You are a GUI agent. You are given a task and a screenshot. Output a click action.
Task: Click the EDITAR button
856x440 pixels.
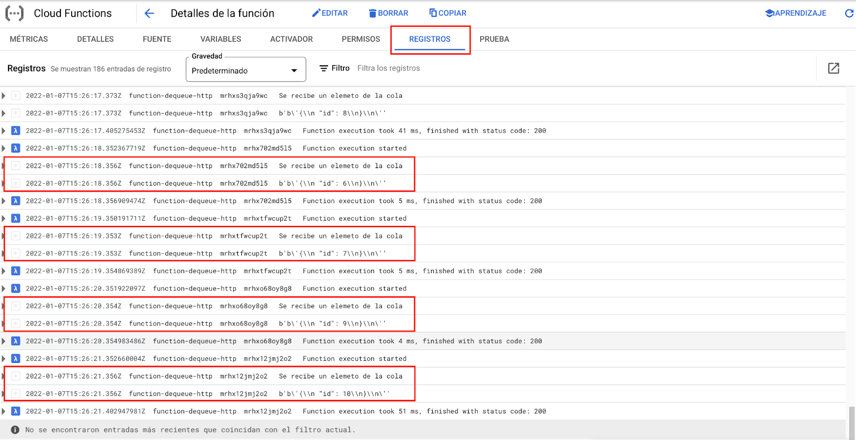click(x=330, y=13)
